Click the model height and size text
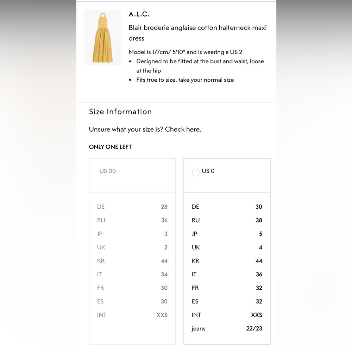Viewport: 352px width, 352px height. (186, 52)
